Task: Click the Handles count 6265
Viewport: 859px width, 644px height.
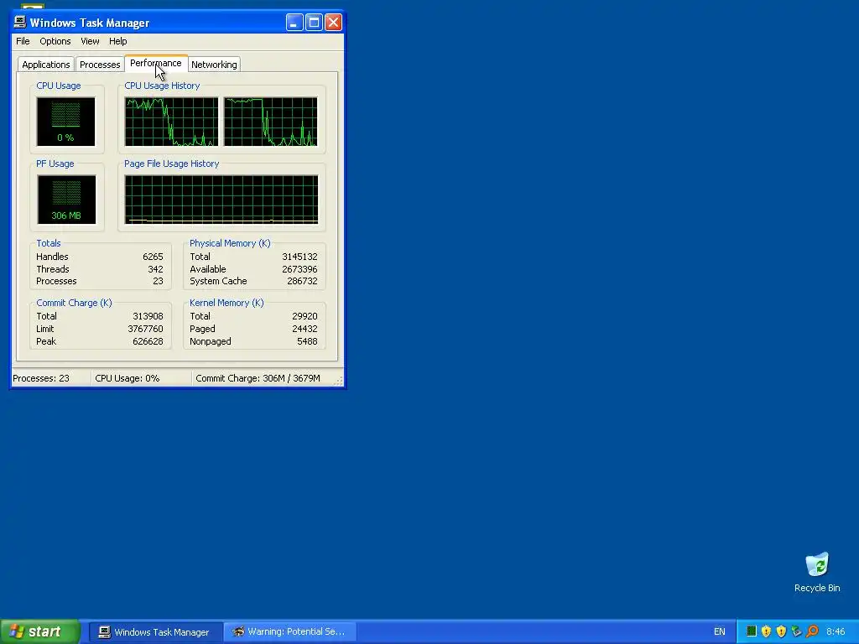Action: (x=153, y=257)
